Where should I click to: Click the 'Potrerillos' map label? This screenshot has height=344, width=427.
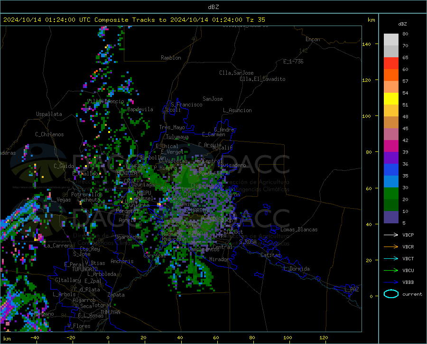click(x=87, y=194)
